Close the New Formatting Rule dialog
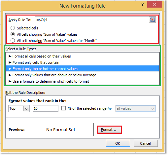 tap(154, 4)
